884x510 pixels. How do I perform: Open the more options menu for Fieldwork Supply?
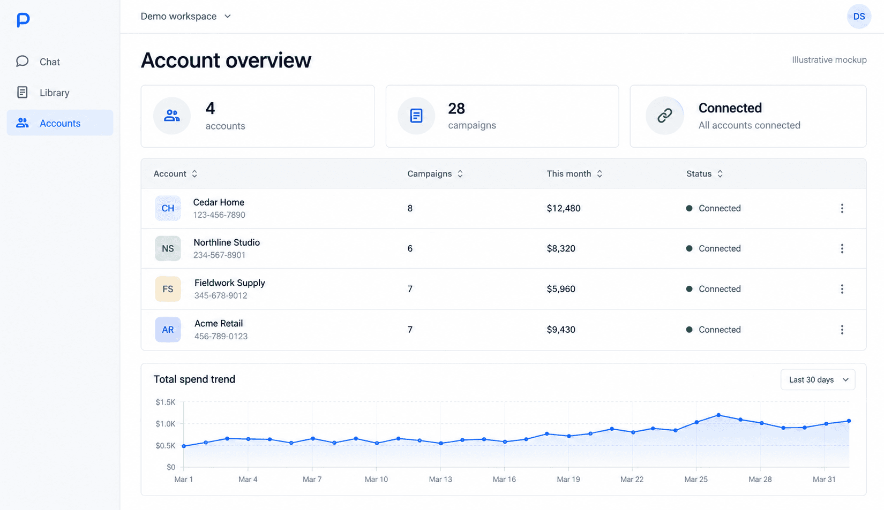842,289
